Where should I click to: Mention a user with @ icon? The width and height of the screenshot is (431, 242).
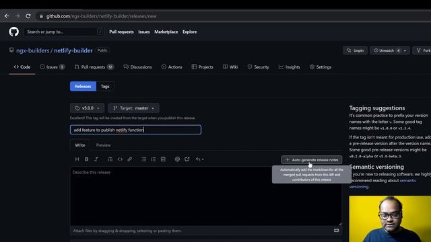coord(177,159)
